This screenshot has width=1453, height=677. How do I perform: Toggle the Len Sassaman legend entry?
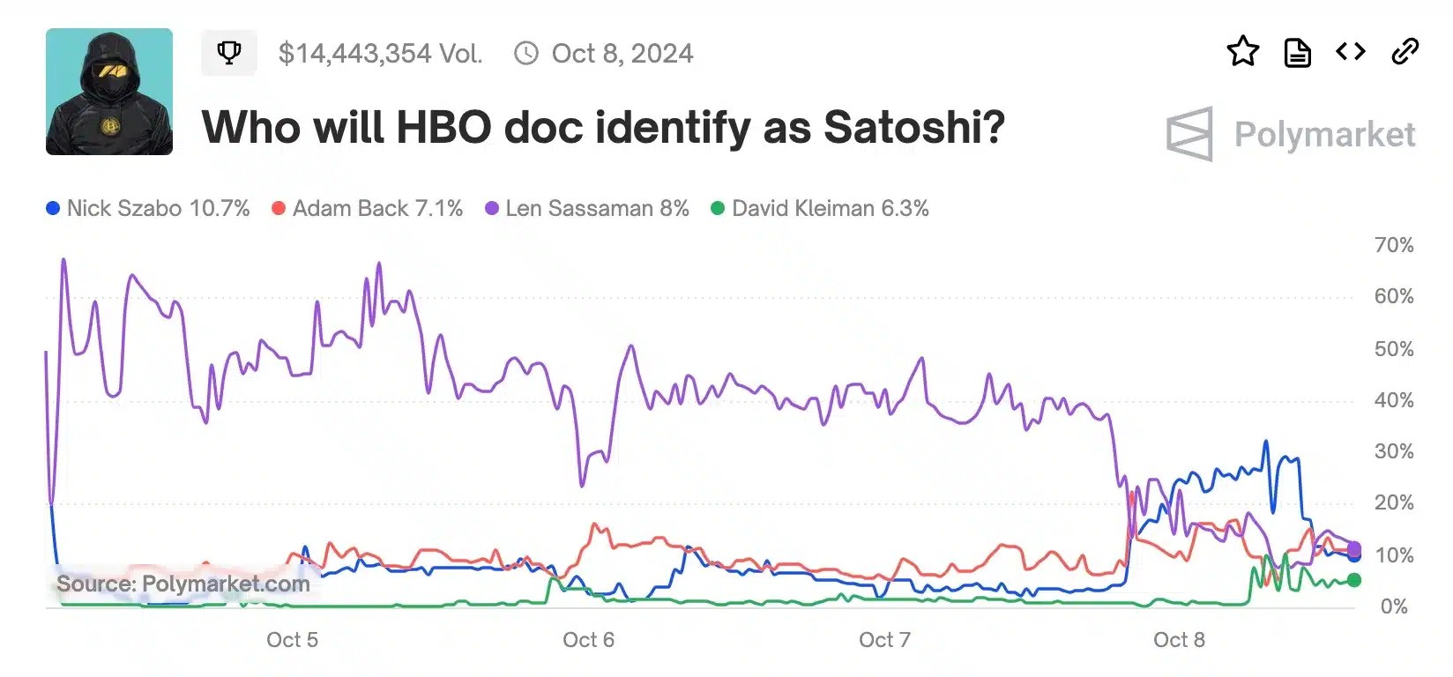coord(597,208)
